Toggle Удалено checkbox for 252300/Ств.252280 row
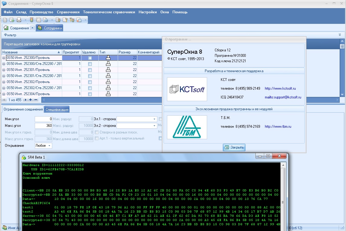The image size is (346, 231). coord(90,64)
